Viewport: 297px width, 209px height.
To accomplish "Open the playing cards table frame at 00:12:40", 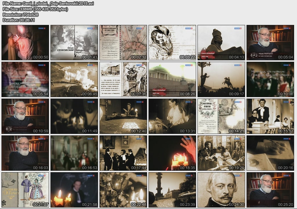I will pos(123,116).
